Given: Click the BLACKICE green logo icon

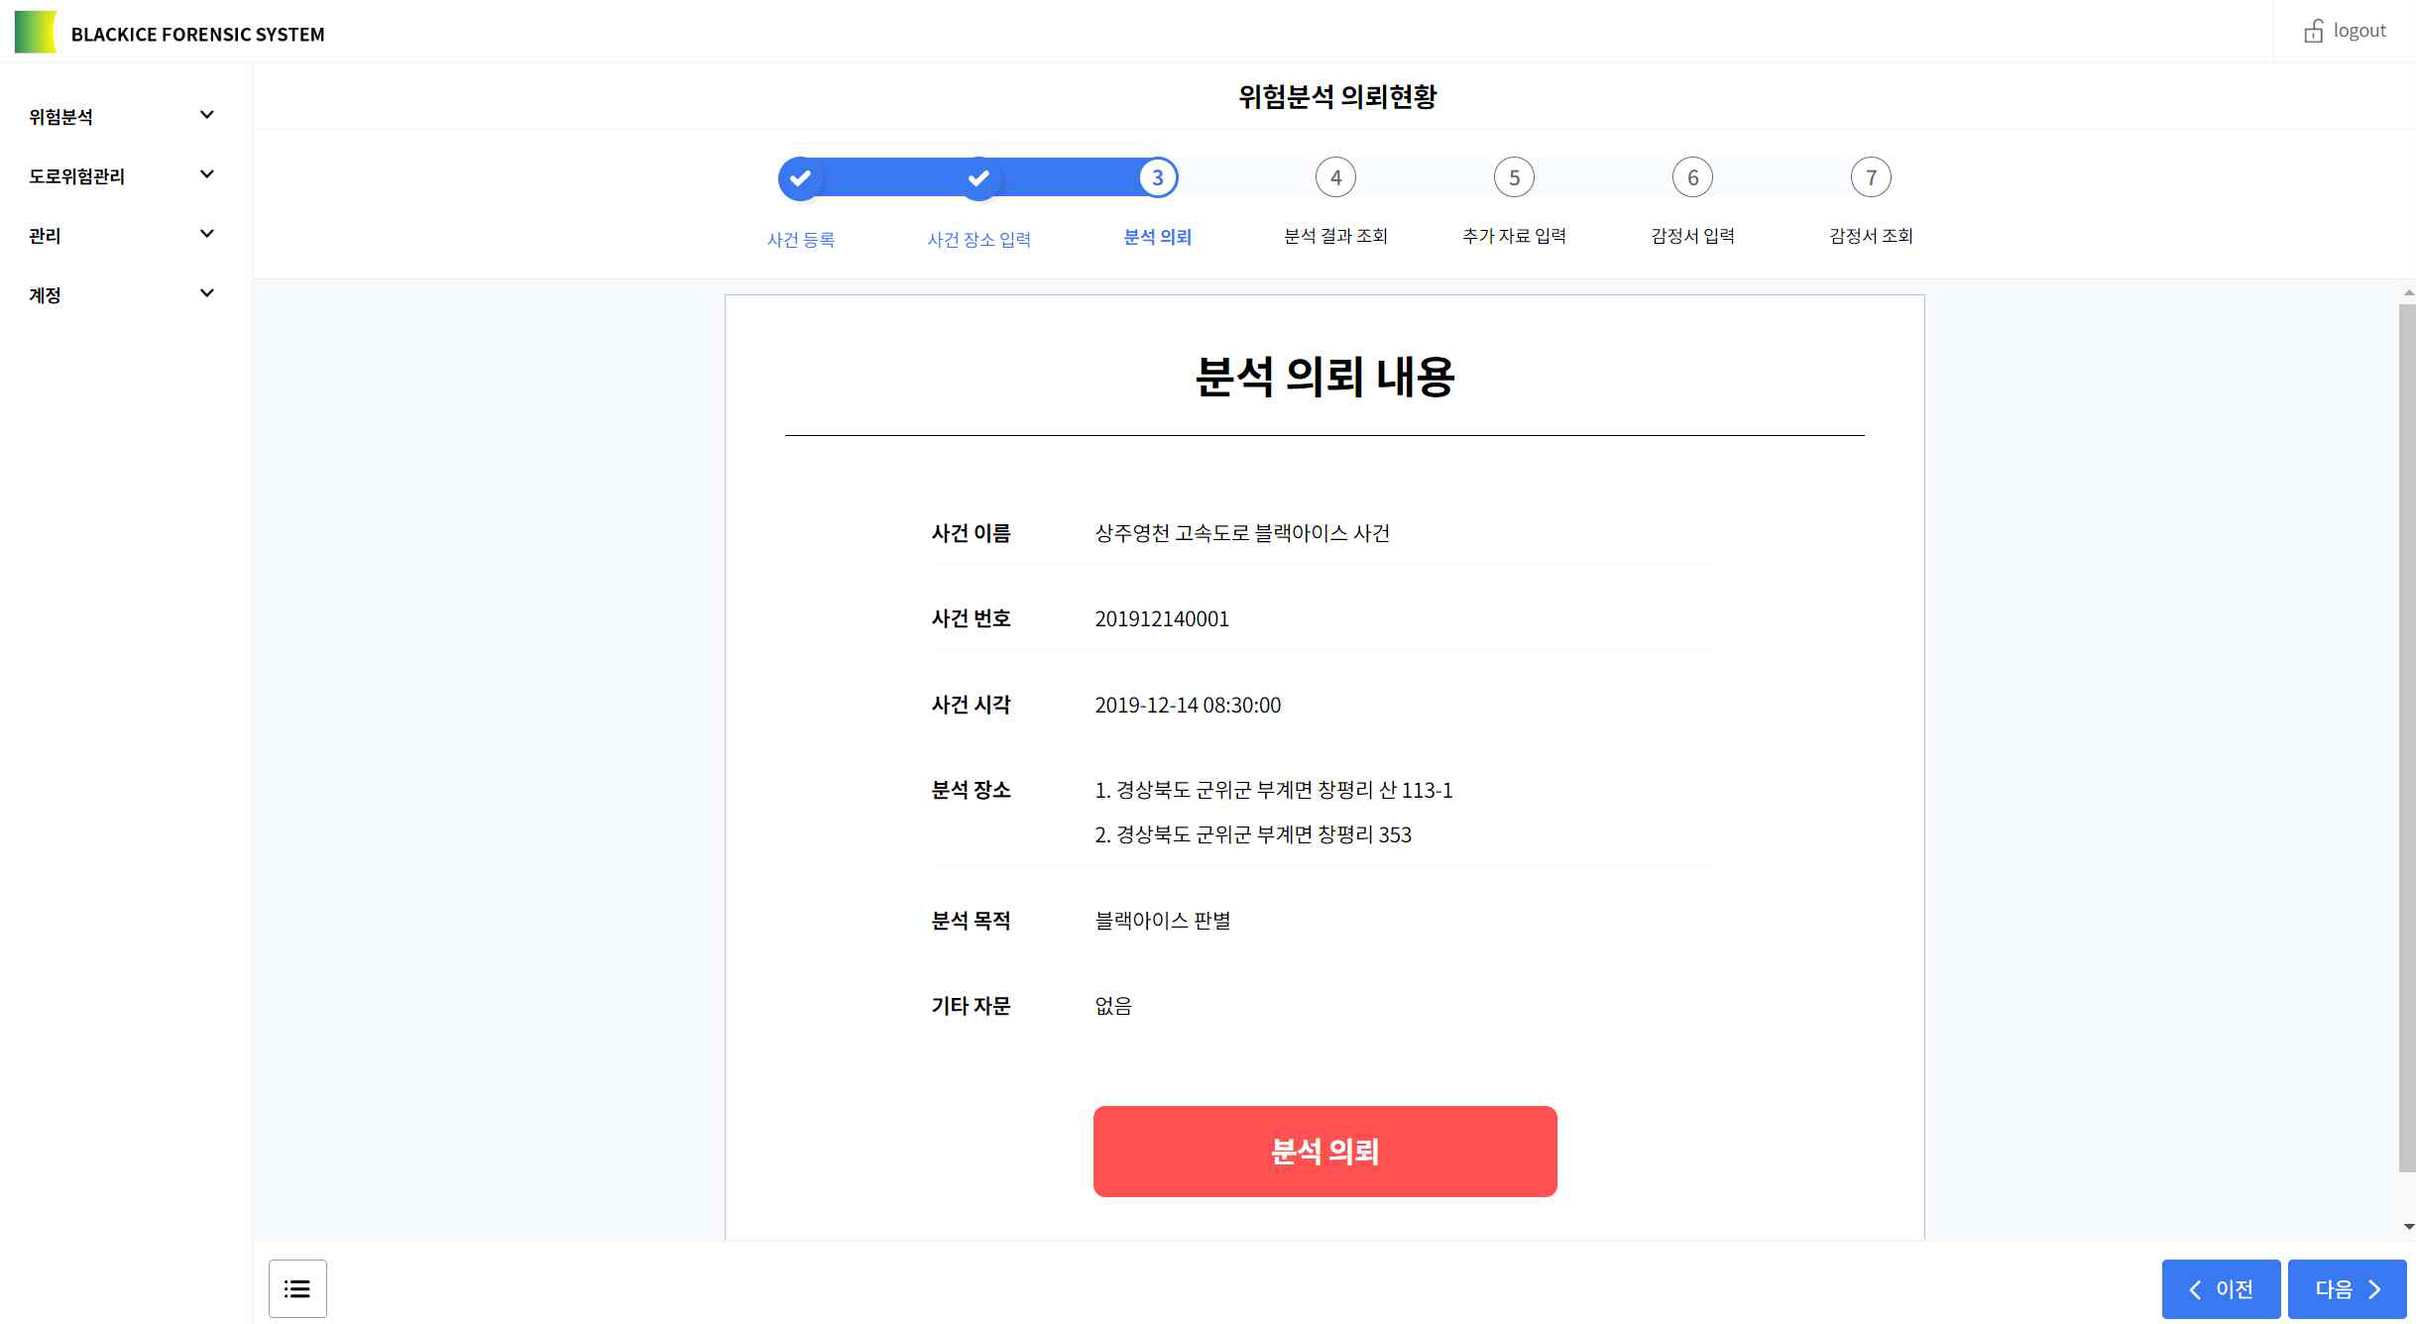Looking at the screenshot, I should point(36,32).
